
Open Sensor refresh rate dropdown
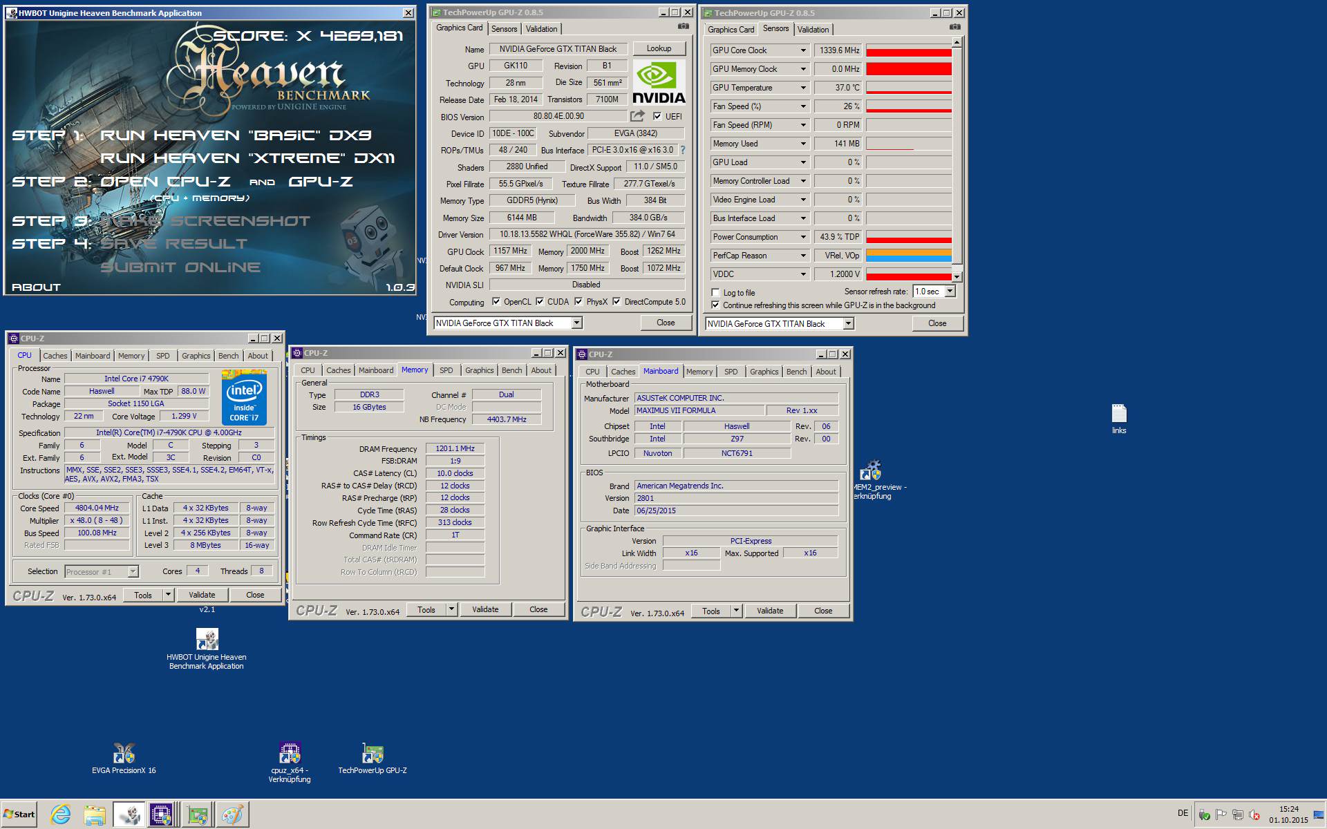click(950, 292)
